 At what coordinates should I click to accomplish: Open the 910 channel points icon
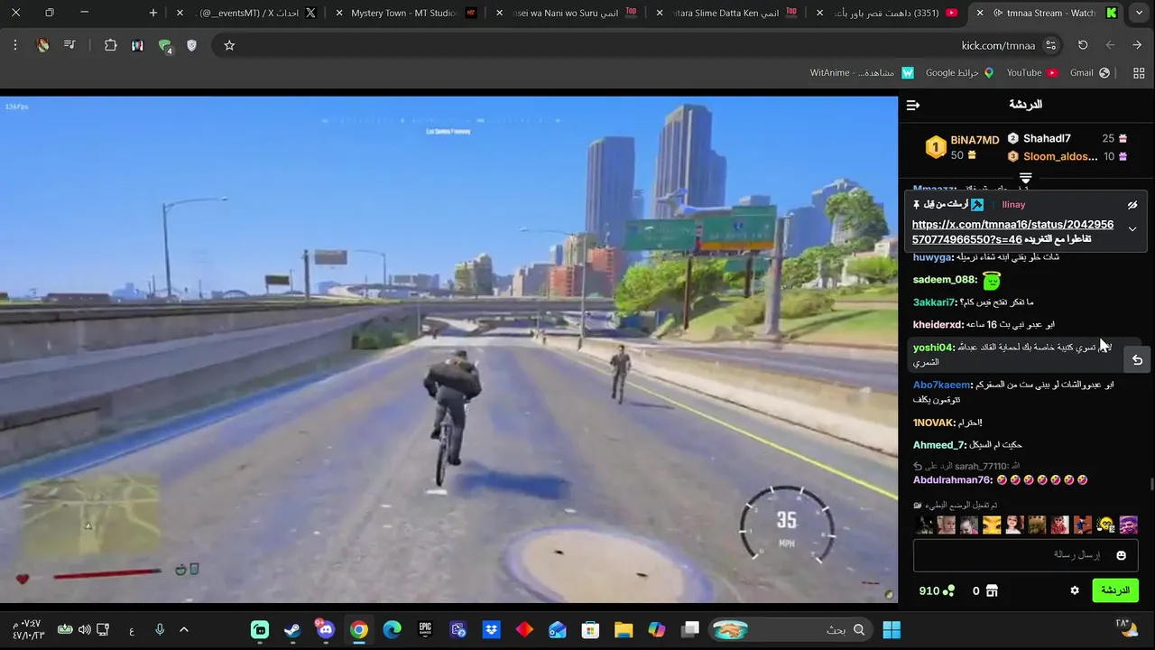tap(948, 590)
